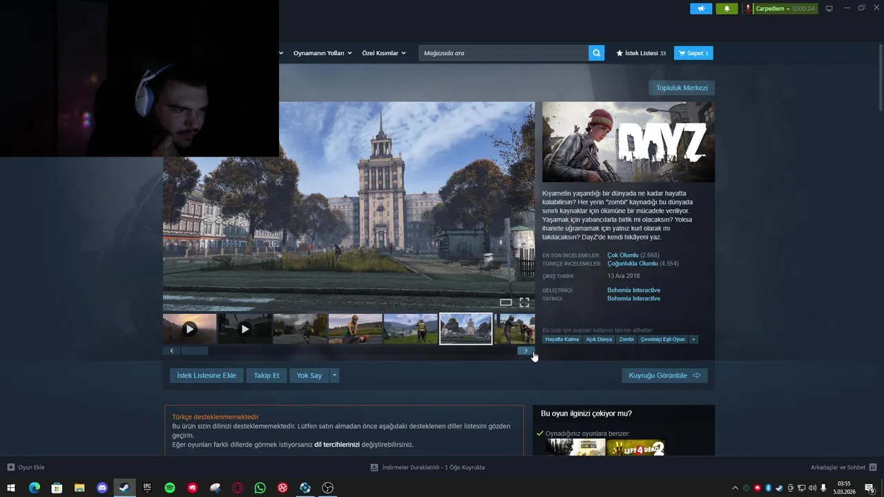Click 'Çok Olumlu' recent reviews link

pos(623,255)
